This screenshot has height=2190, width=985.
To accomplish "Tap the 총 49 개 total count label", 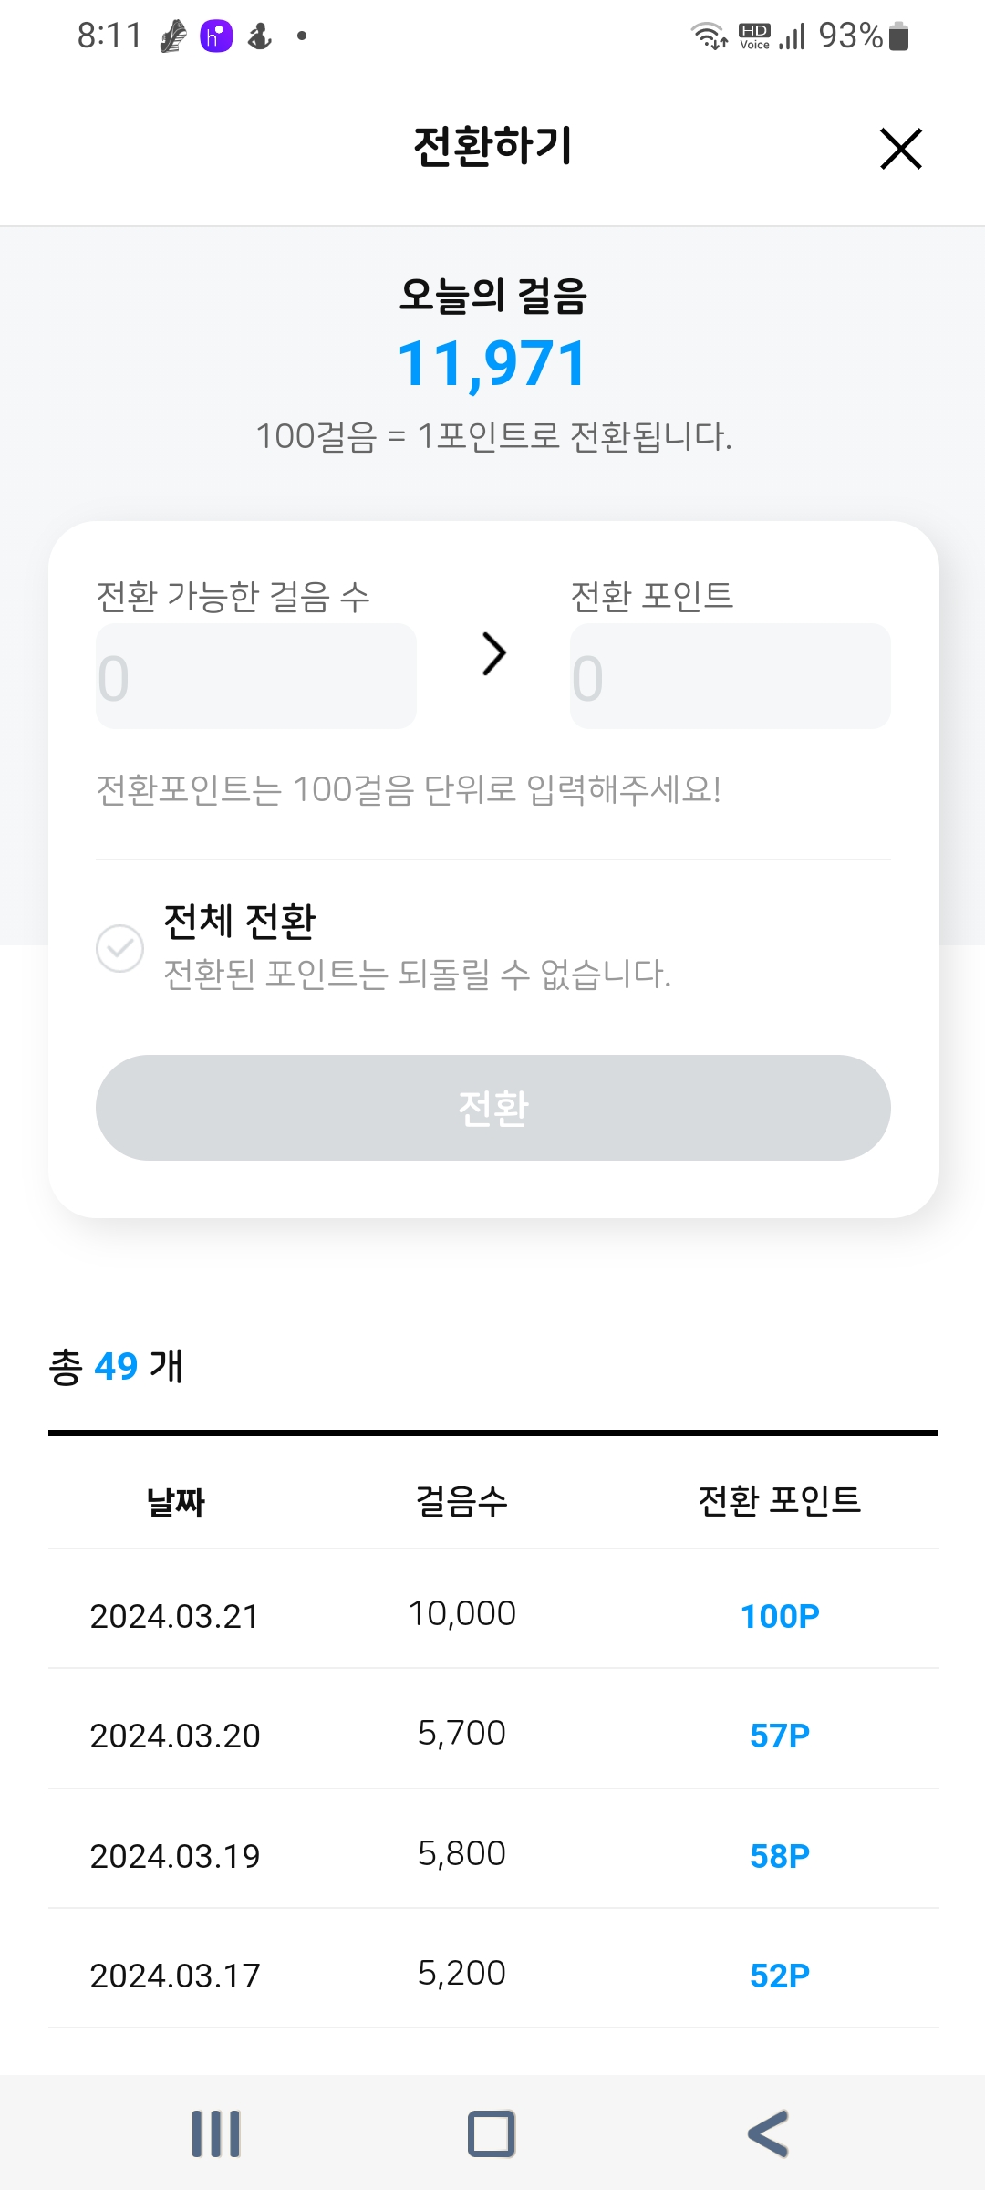I will [117, 1366].
